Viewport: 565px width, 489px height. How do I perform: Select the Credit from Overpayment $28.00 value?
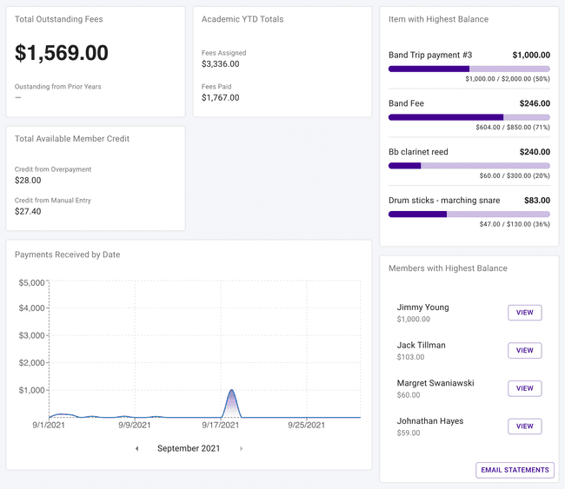[x=28, y=181]
